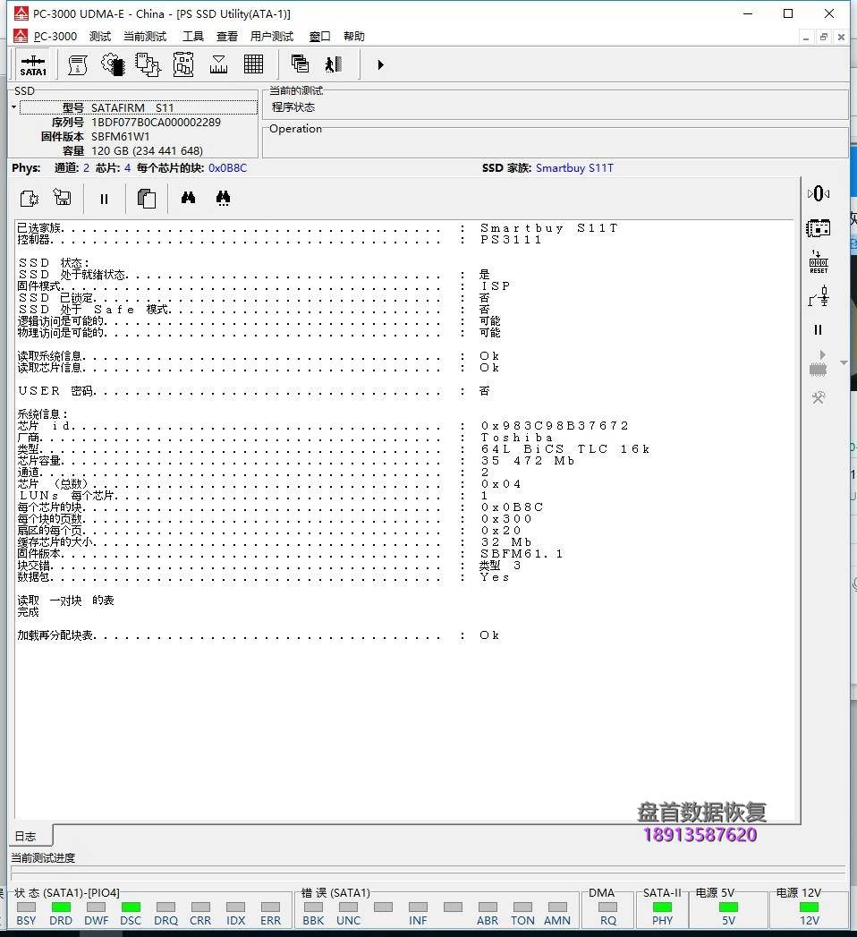Select the model field SATAFIRM S11
Image resolution: width=857 pixels, height=937 pixels.
(x=139, y=107)
